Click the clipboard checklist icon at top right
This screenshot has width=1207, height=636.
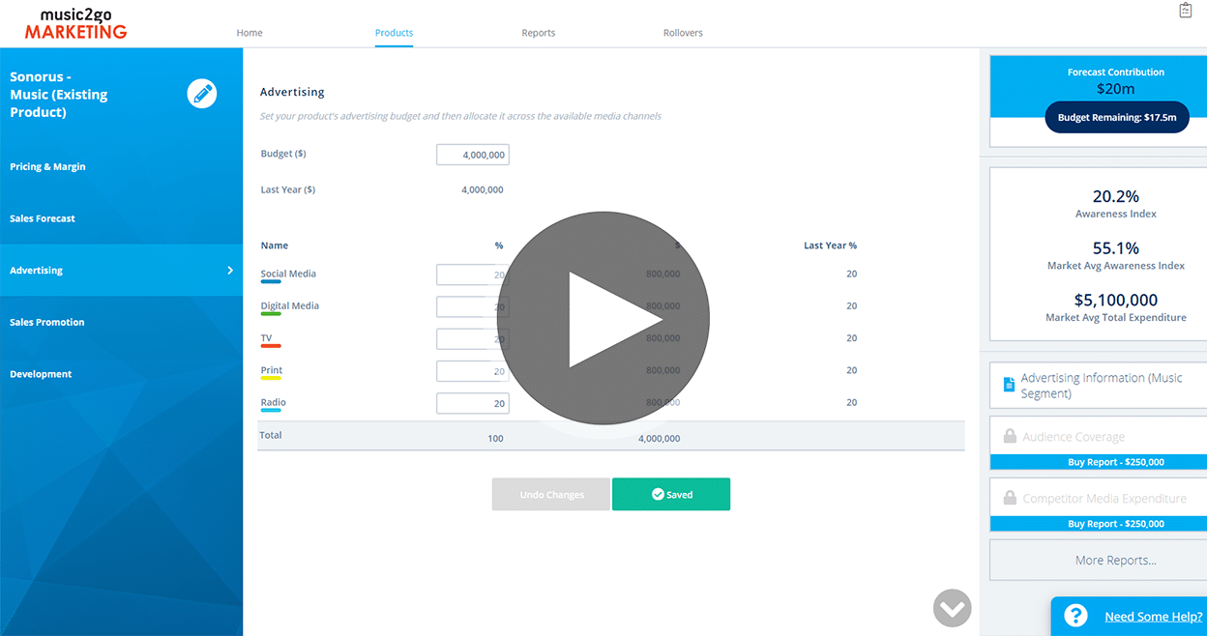pyautogui.click(x=1186, y=11)
